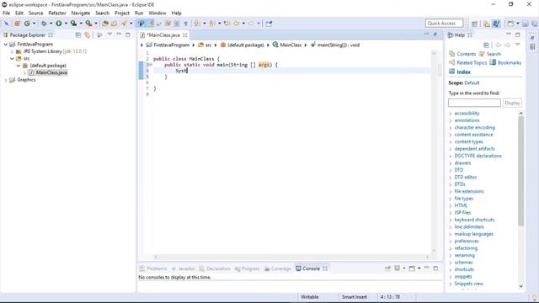This screenshot has height=303, width=539.
Task: Open the Project menu
Action: [x=122, y=13]
